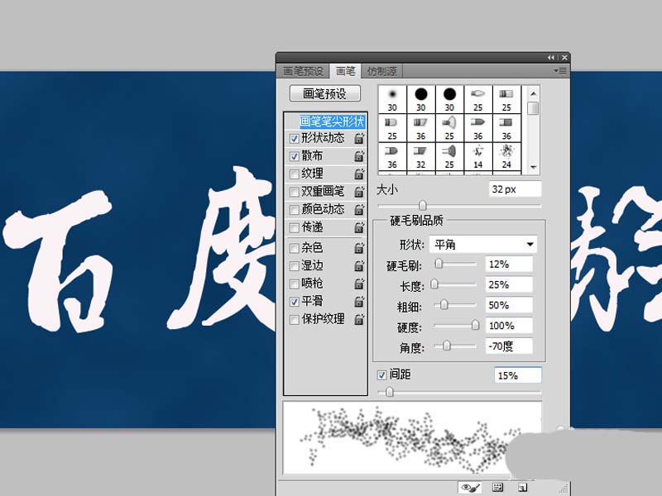Click the 100% stiffness input field
The width and height of the screenshot is (662, 496).
pos(509,326)
